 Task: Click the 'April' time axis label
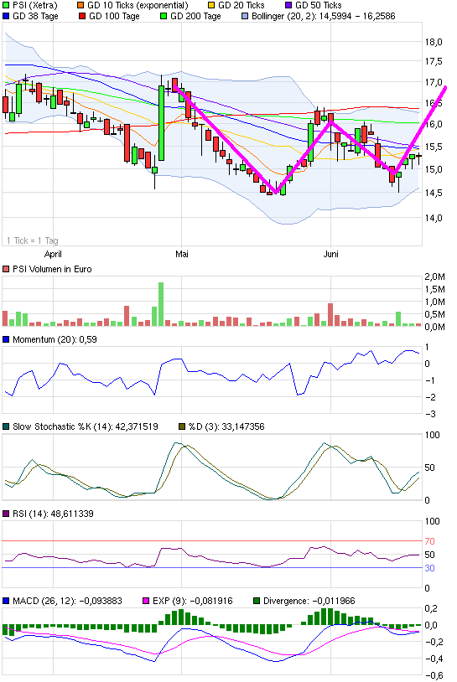(53, 254)
